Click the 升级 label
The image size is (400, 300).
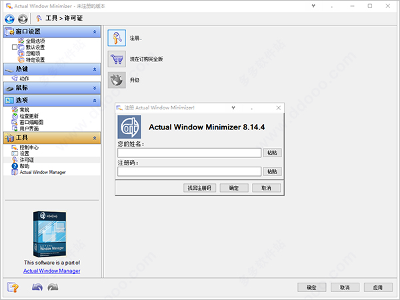point(135,80)
